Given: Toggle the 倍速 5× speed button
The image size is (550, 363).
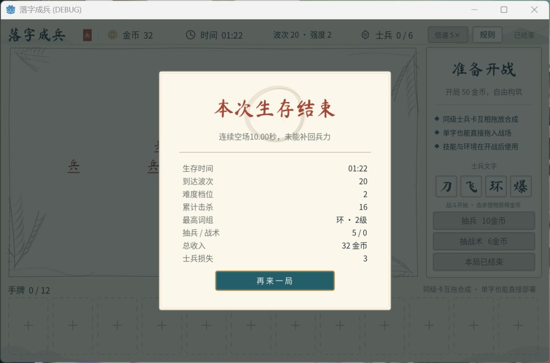Looking at the screenshot, I should click(x=448, y=35).
